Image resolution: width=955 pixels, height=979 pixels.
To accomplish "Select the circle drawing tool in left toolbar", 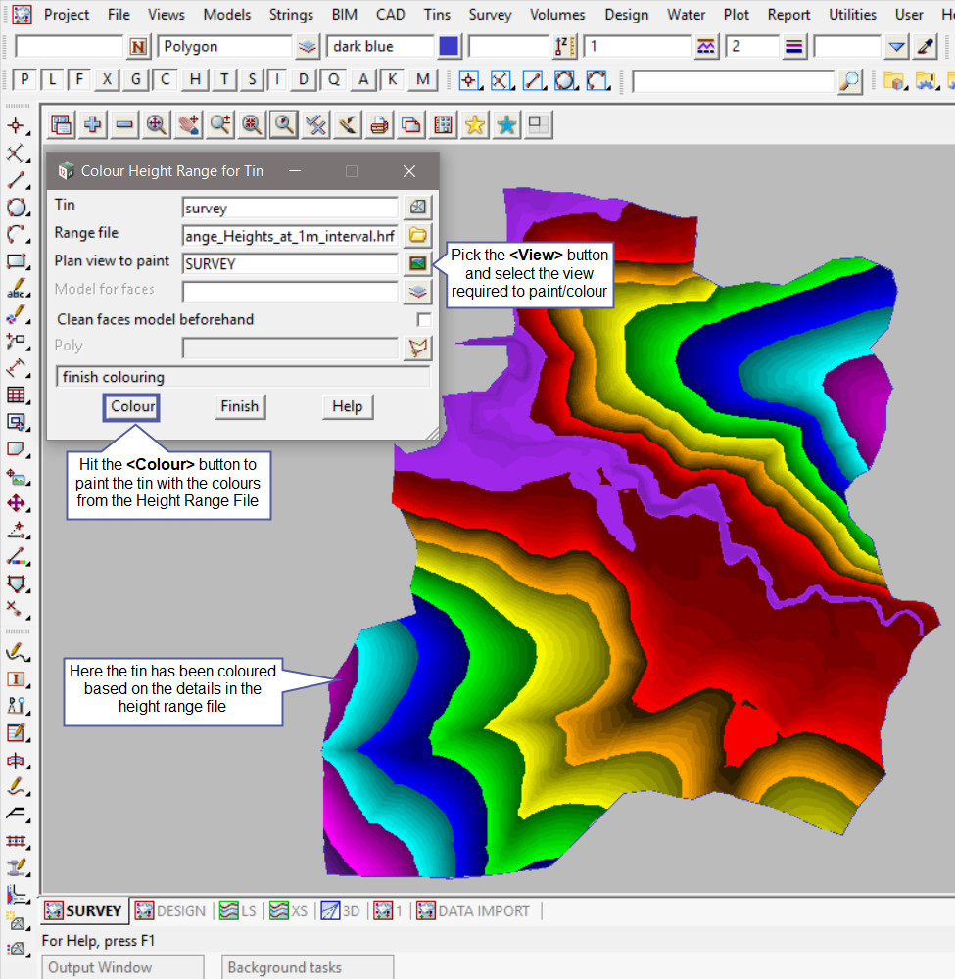I will pos(17,208).
